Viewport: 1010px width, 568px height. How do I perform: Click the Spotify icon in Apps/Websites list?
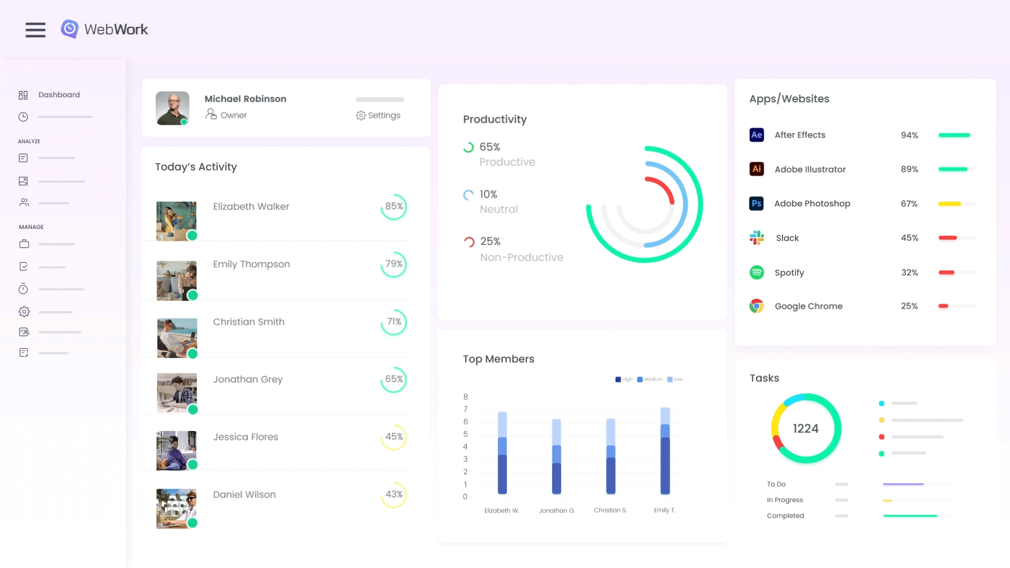tap(756, 272)
